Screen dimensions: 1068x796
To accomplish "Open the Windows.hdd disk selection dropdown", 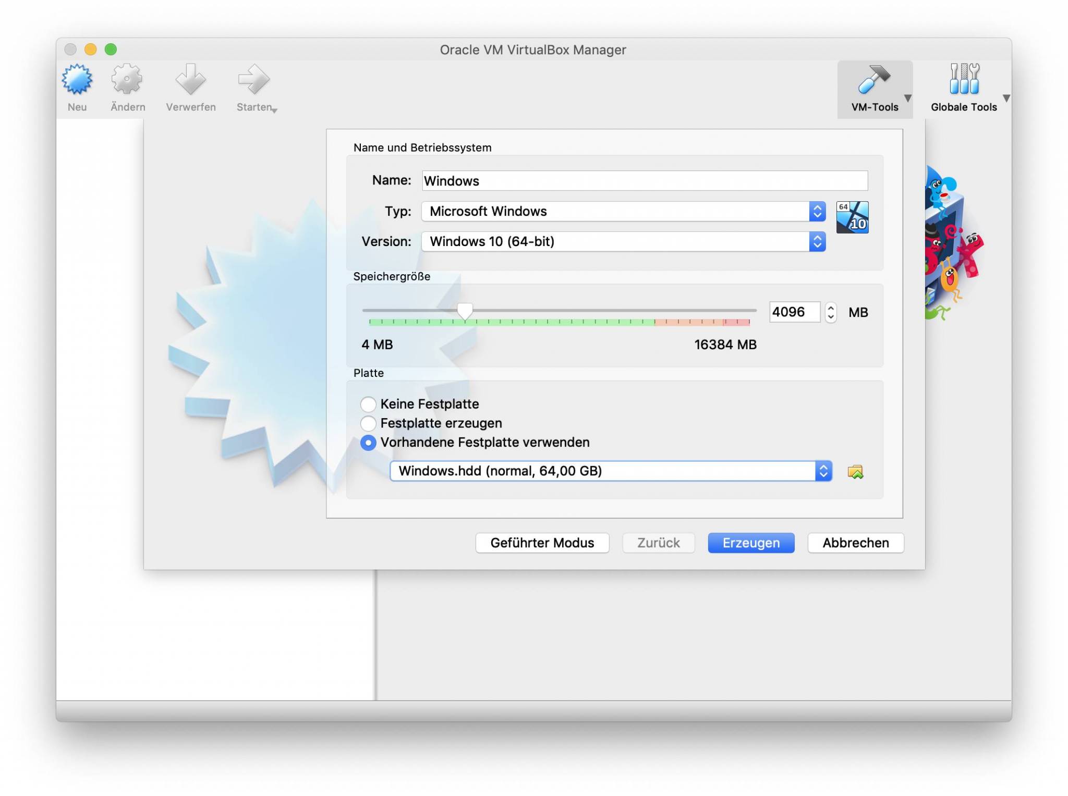I will click(x=610, y=471).
